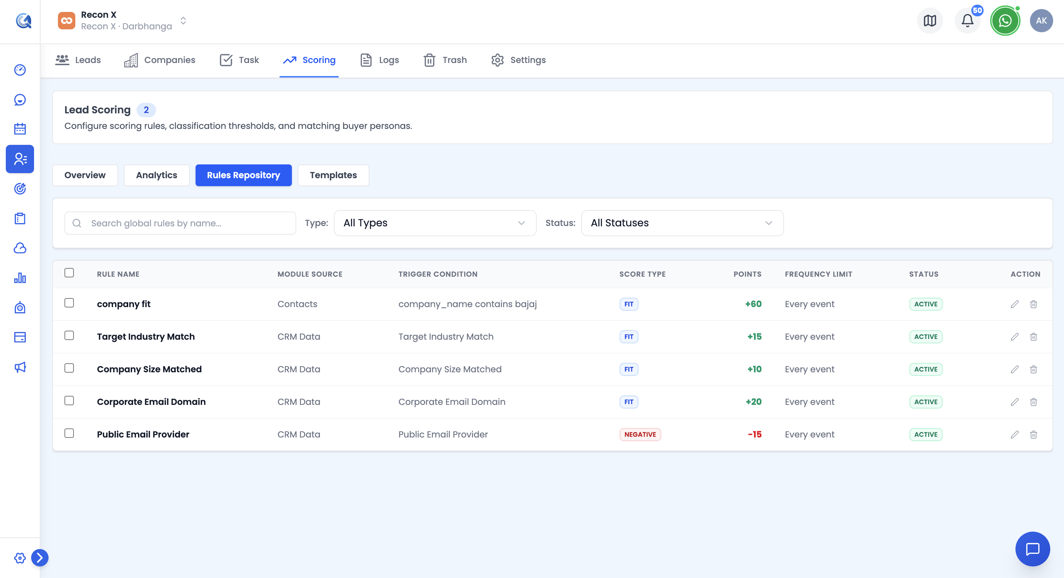Image resolution: width=1064 pixels, height=578 pixels.
Task: Delete the Target Industry Match rule
Action: [x=1034, y=337]
